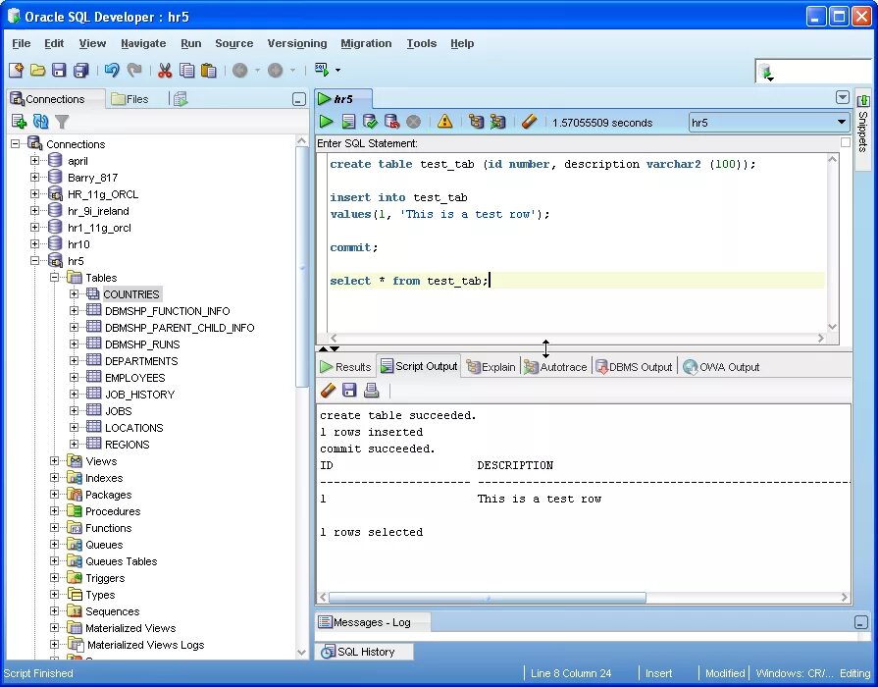Toggle the checkbox beside Enter SQL Statement
Viewport: 878px width, 687px height.
(x=845, y=143)
